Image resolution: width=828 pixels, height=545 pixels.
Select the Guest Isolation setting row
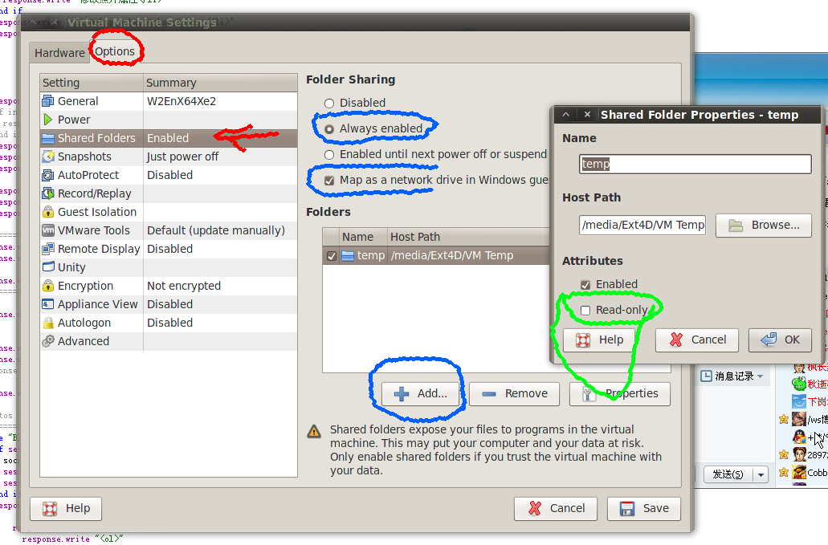click(x=169, y=212)
